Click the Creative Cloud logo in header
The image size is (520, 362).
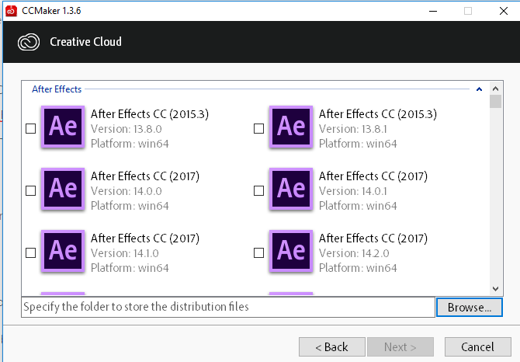[x=29, y=42]
